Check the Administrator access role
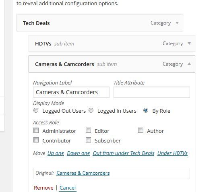Viewport: 217px width, 192px height. (x=36, y=130)
